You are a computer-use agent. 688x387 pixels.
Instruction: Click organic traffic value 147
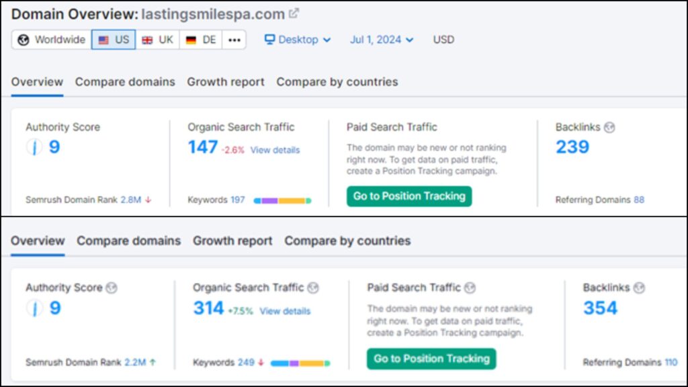203,147
